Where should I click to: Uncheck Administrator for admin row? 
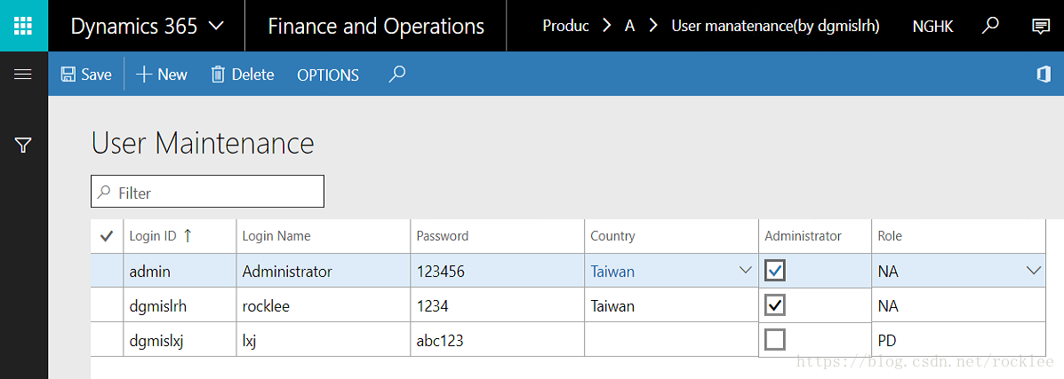pyautogui.click(x=775, y=271)
